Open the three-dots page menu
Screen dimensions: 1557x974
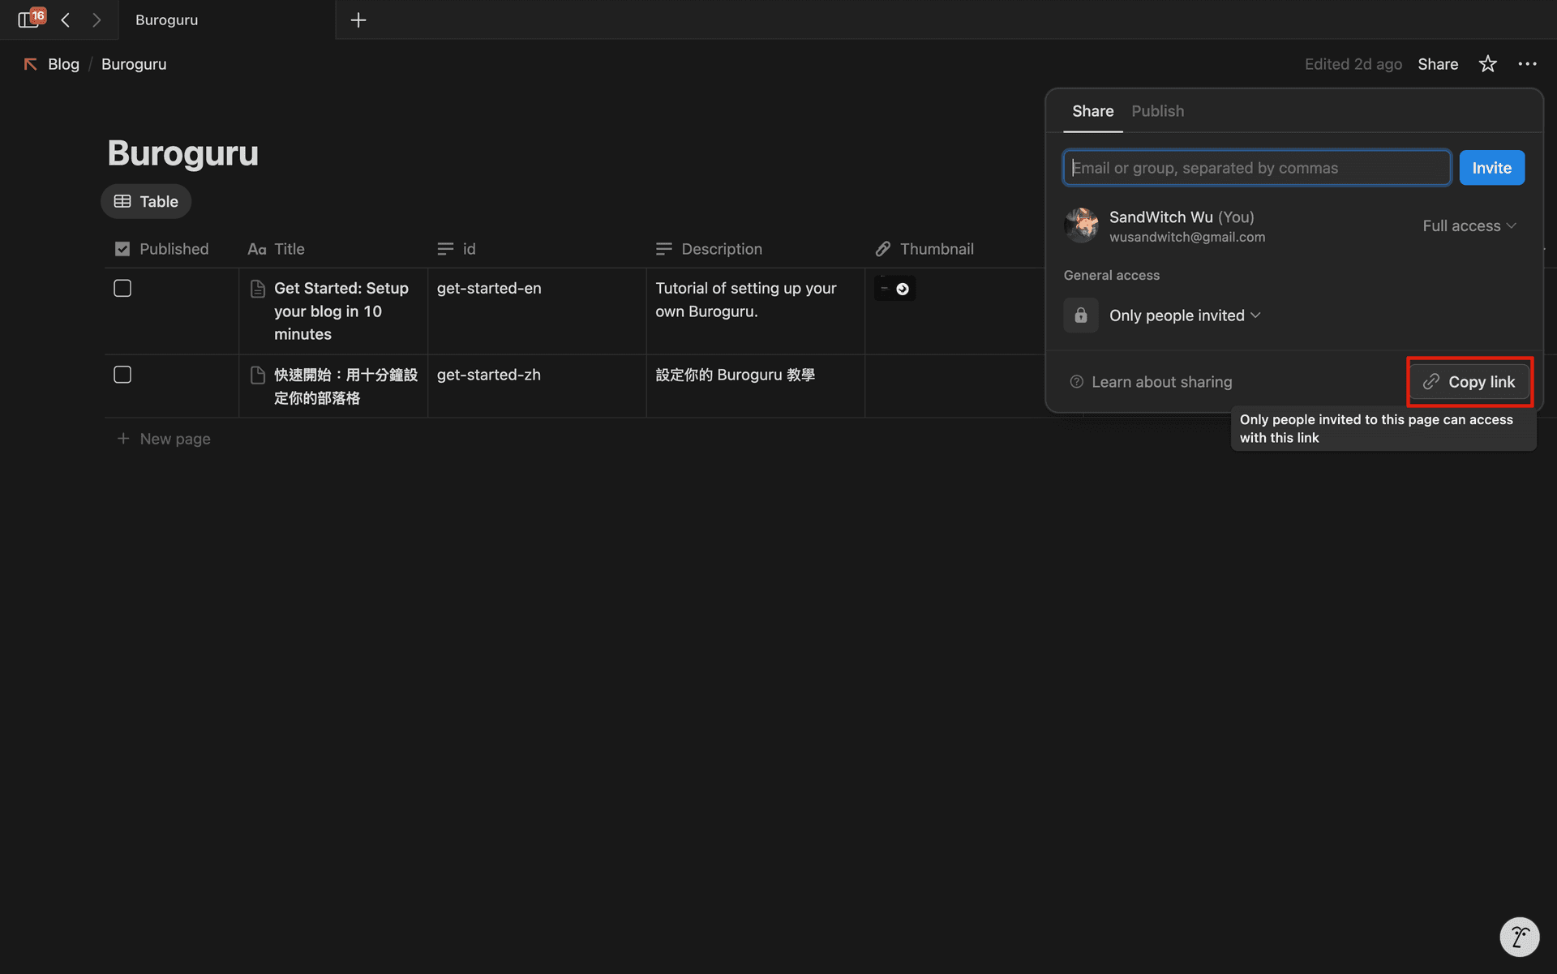click(1527, 64)
